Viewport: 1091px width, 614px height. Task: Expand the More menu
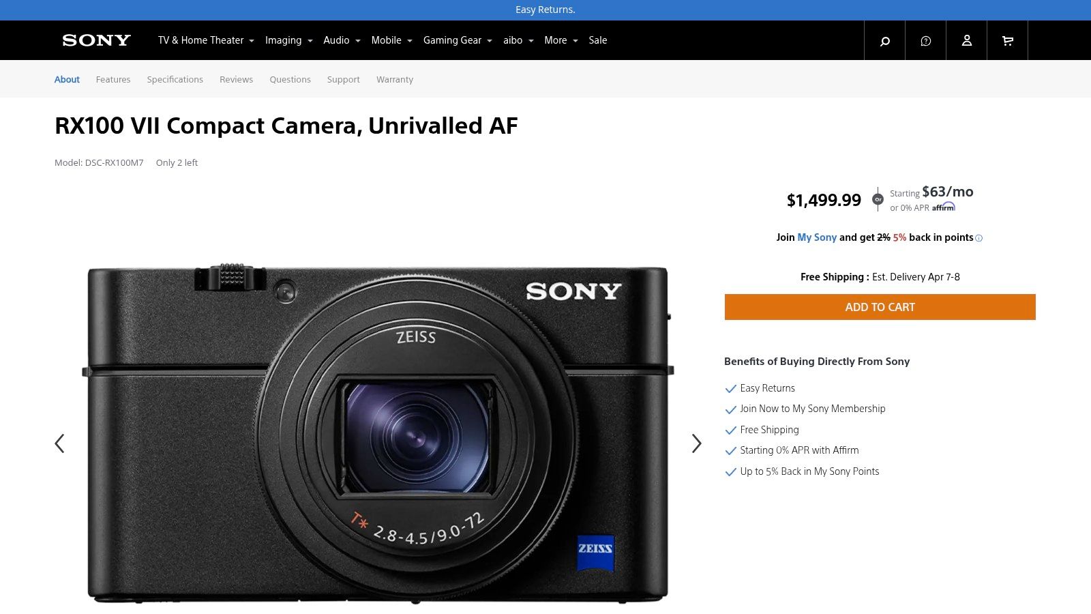pos(561,40)
